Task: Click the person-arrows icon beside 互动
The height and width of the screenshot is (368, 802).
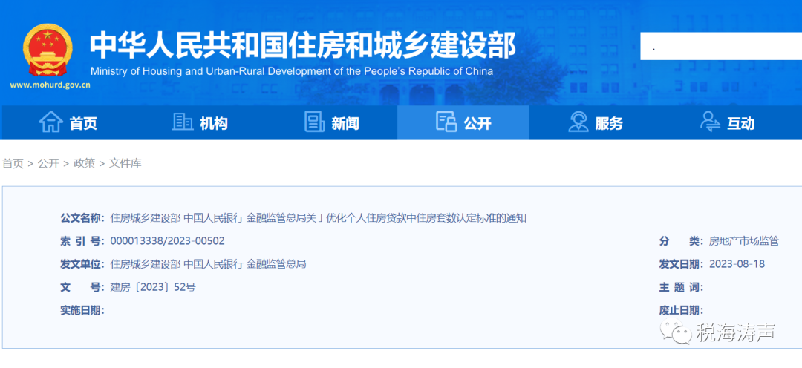Action: 710,122
